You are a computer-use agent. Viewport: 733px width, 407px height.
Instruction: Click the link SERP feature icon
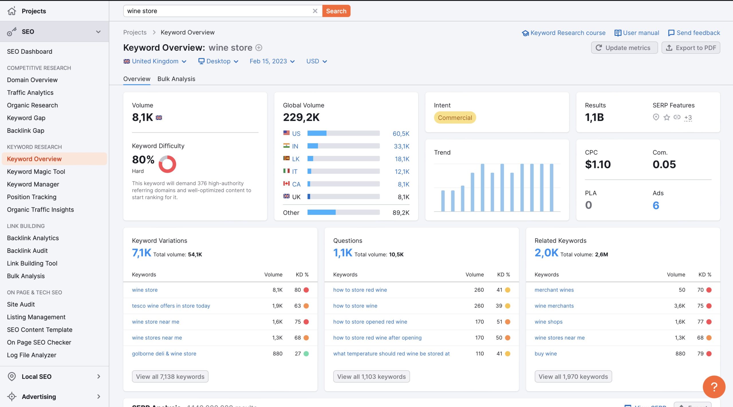tap(677, 117)
